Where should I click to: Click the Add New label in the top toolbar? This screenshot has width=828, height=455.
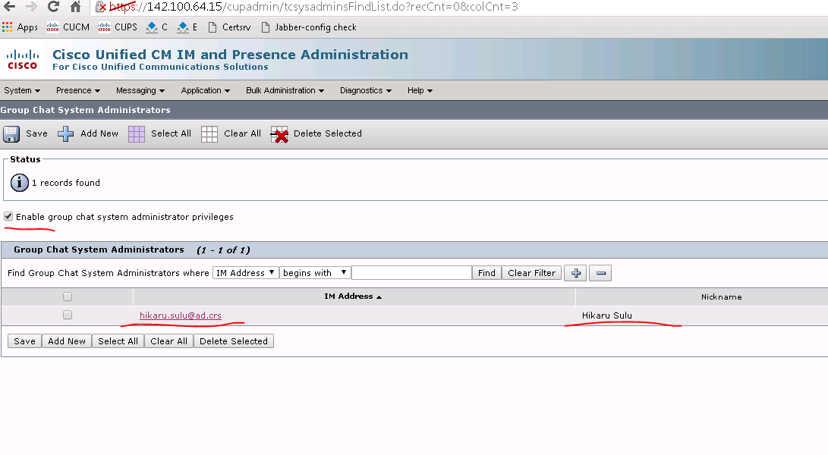click(x=99, y=133)
